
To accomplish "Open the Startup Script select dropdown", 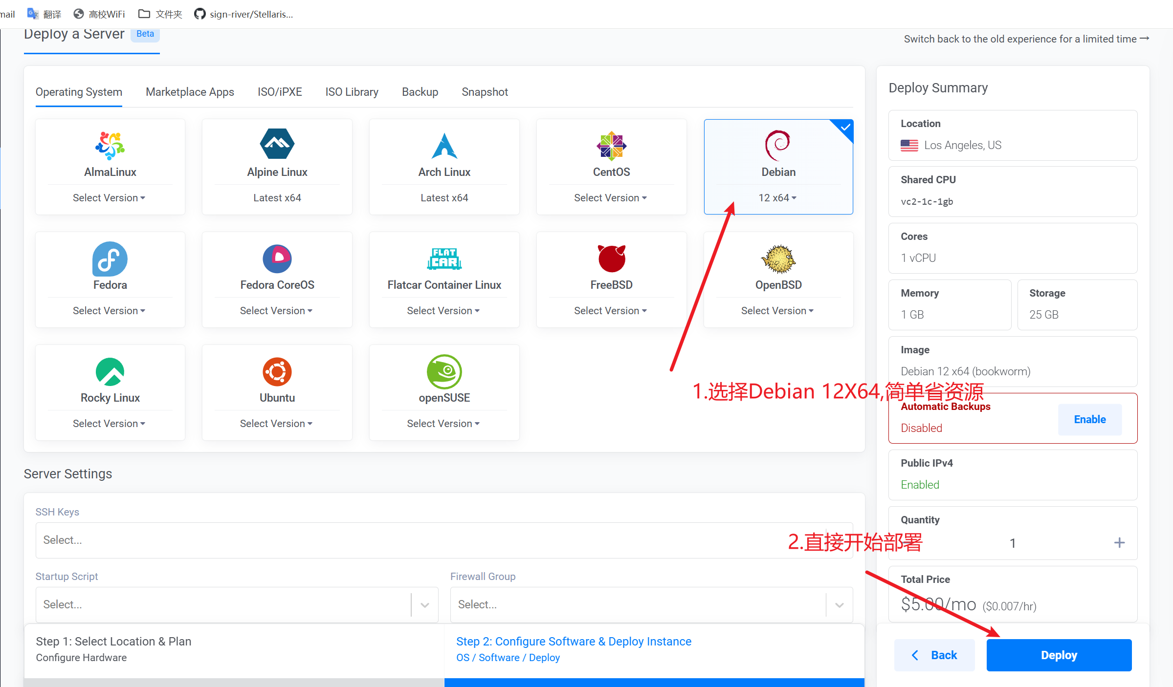I will coord(237,605).
